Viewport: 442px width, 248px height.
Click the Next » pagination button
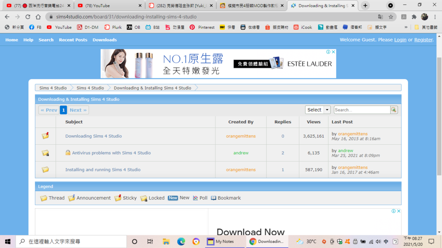[x=78, y=110]
